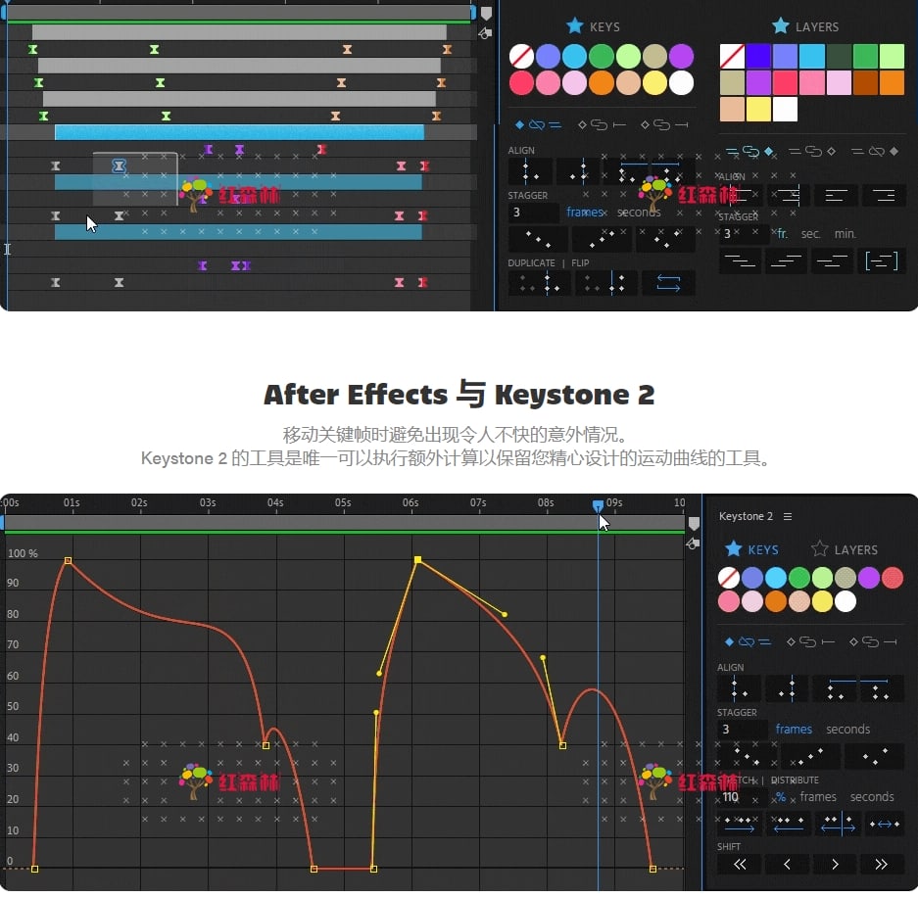This screenshot has height=898, width=918.
Task: Click the LAYERS star header in upper panel
Action: coord(805,26)
